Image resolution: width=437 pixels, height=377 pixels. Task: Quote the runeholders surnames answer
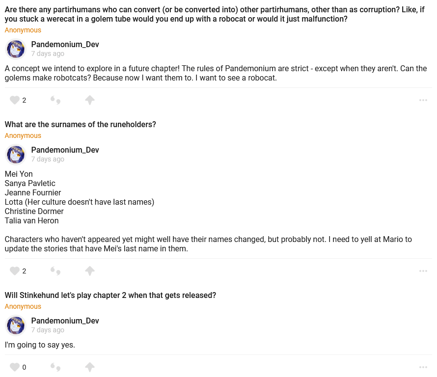tap(55, 271)
